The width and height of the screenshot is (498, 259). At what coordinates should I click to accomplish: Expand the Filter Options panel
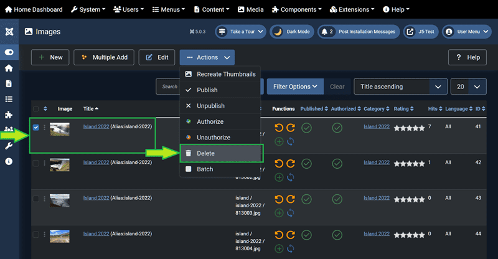click(x=296, y=87)
